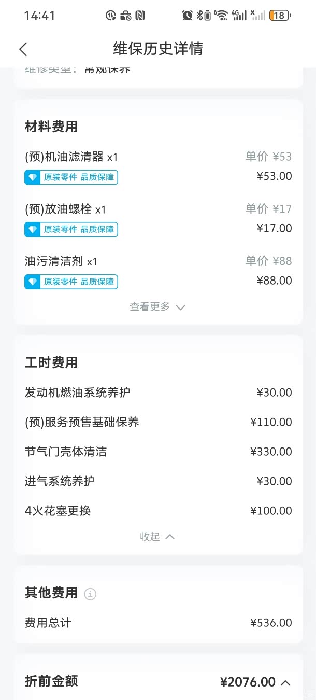Tap the (预)服务预售基础保养 entry
The height and width of the screenshot is (700, 316).
coord(82,422)
